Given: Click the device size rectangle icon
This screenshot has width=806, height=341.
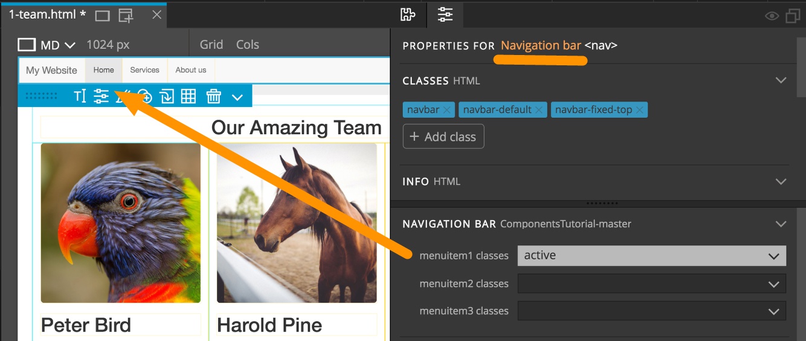Looking at the screenshot, I should 27,45.
